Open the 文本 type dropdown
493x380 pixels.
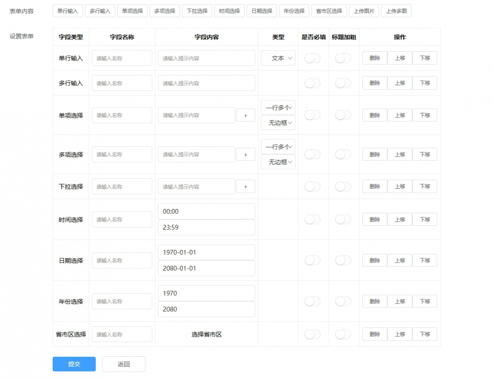click(x=278, y=58)
